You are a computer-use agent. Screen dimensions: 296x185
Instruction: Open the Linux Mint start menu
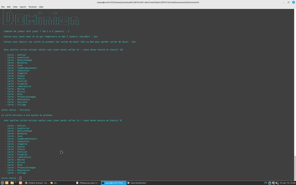(x=2, y=183)
